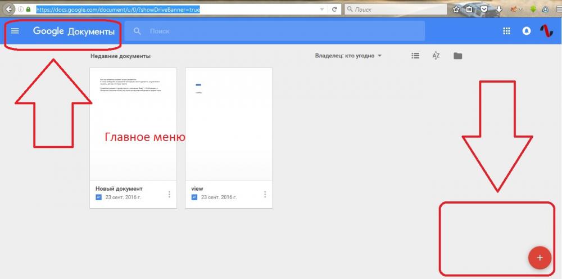The image size is (562, 279).
Task: Expand the 'Владелец: кто угодно' owner filter
Action: point(348,56)
